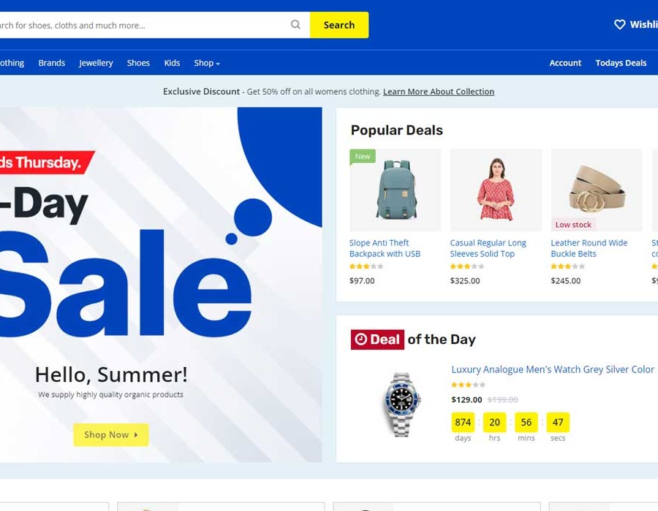Select the silver watch product image
This screenshot has height=511, width=658.
coord(401,404)
